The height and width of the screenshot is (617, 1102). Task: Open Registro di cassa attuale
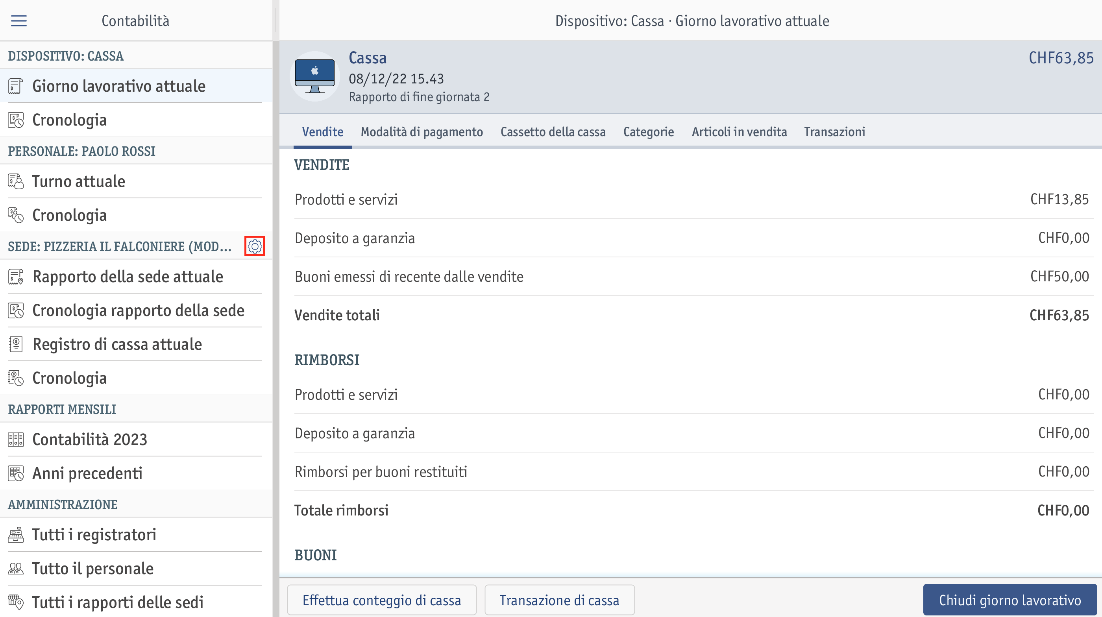(136, 344)
